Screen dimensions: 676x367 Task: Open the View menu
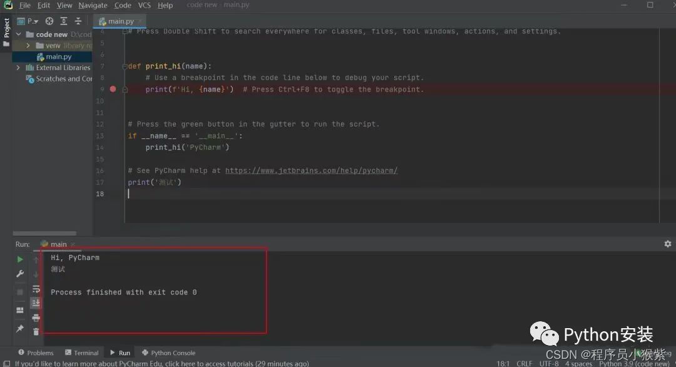(64, 5)
